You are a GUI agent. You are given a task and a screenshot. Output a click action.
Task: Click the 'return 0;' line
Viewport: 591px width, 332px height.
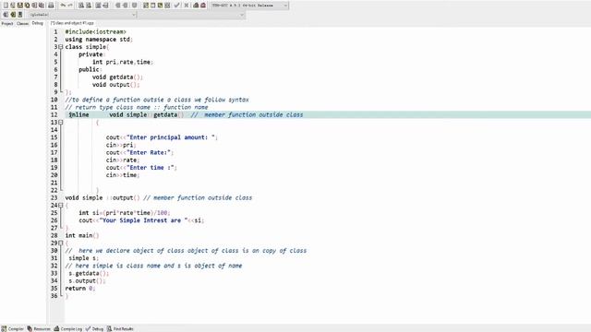tap(80, 289)
